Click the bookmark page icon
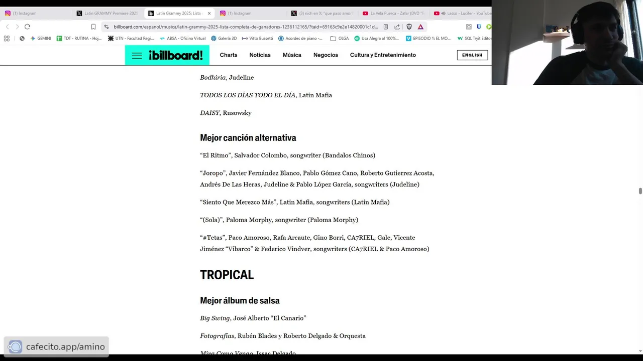Viewport: 643px width, 361px height. (93, 27)
